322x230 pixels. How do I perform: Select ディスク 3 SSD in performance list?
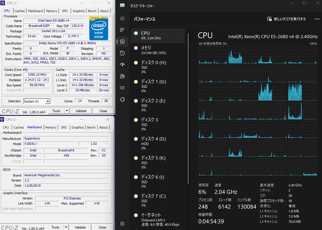[158, 124]
